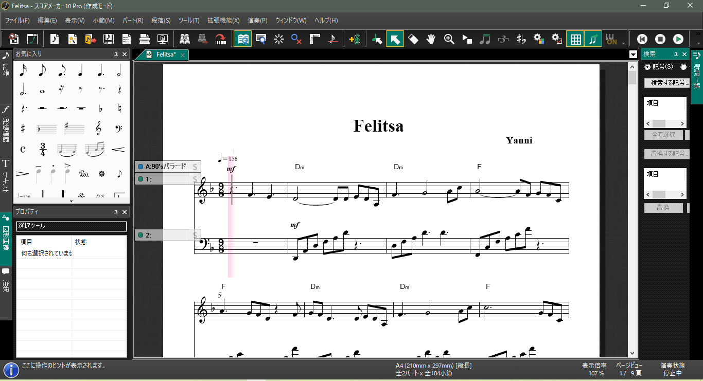
Task: Stop playback with the stop button
Action: [x=660, y=39]
